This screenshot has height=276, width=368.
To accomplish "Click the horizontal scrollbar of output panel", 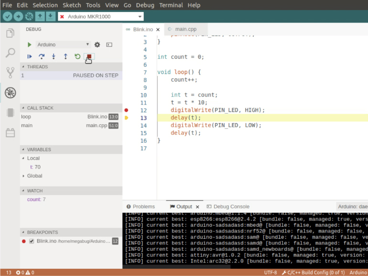I will click(176, 266).
